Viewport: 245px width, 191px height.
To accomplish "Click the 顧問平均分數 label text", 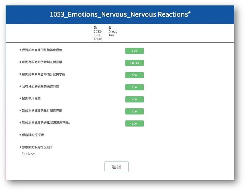I will click(34, 99).
